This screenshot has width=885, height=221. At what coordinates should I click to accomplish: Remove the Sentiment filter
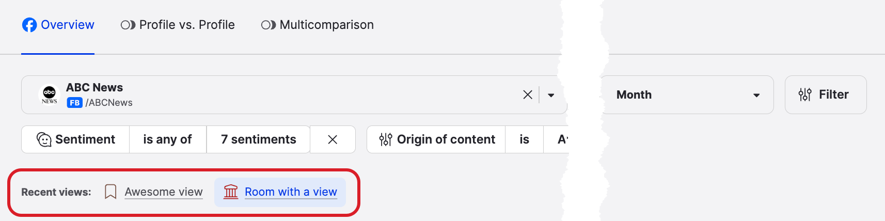coord(333,139)
